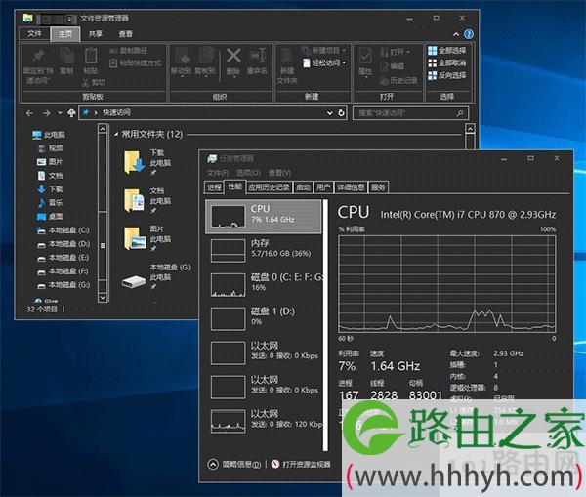Image resolution: width=586 pixels, height=497 pixels.
Task: Click the Delete X icon in ribbon
Action: [233, 56]
